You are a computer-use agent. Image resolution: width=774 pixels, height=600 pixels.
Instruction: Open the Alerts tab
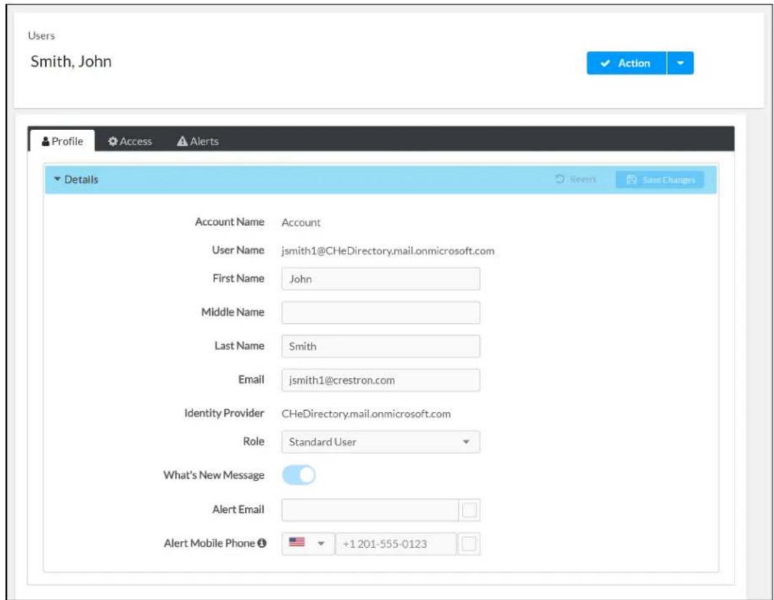[x=196, y=142]
